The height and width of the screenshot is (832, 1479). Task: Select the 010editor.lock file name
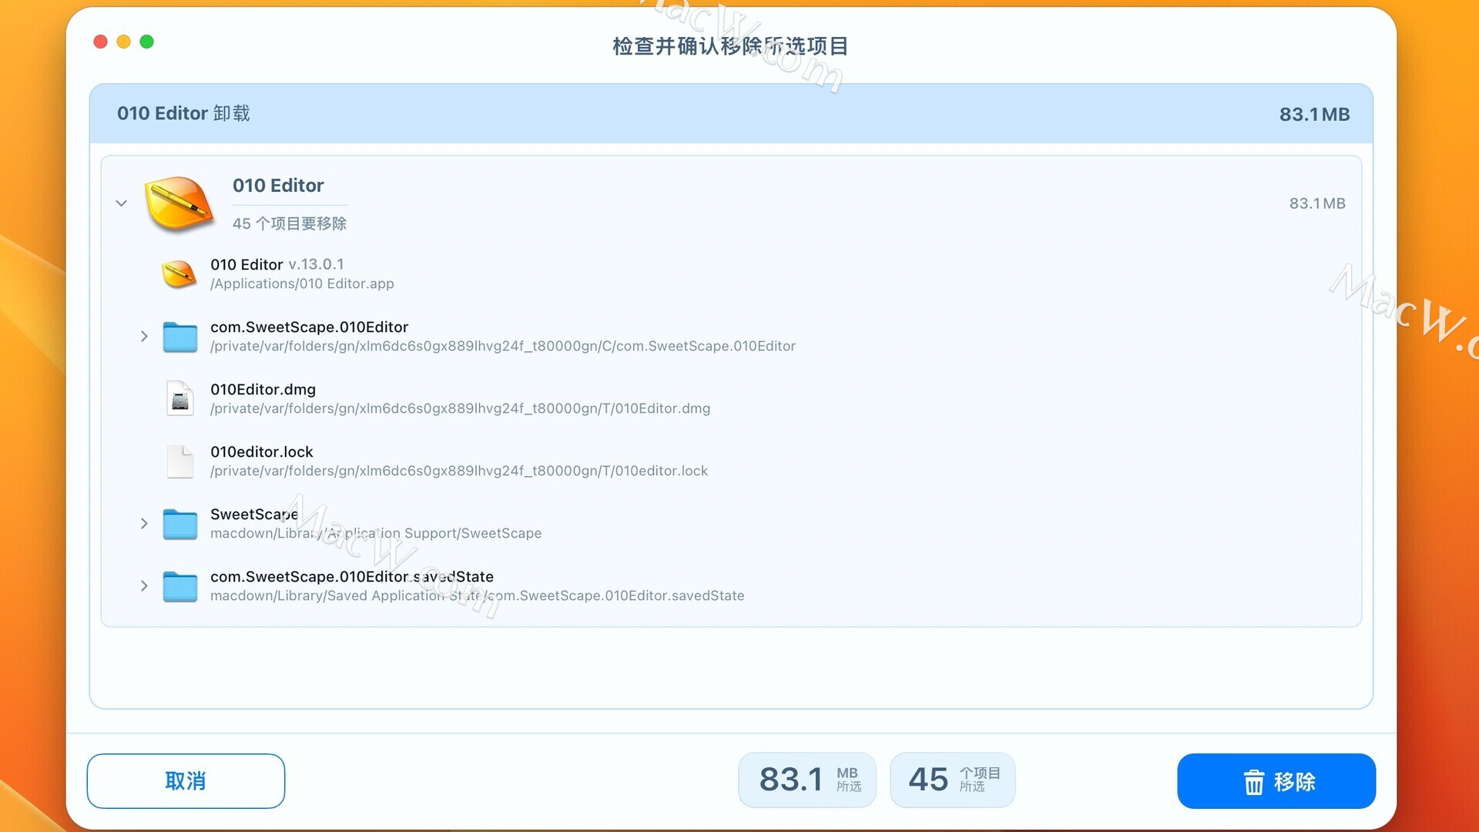tap(261, 452)
